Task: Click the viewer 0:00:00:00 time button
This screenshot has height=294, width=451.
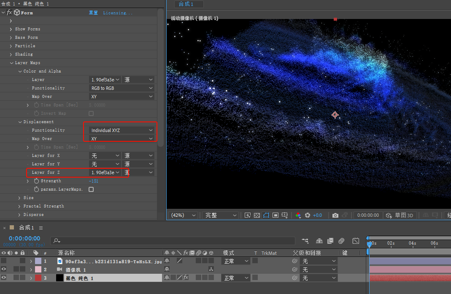Action: [x=368, y=215]
